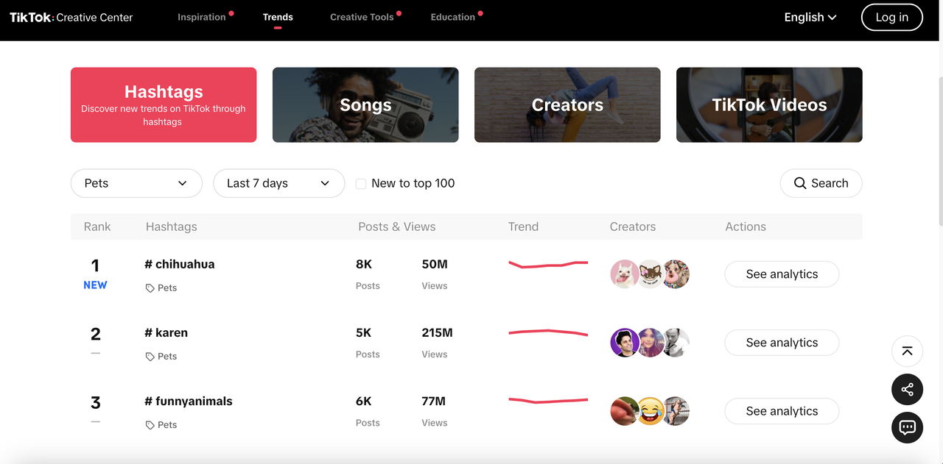Open the Education menu

tap(453, 17)
